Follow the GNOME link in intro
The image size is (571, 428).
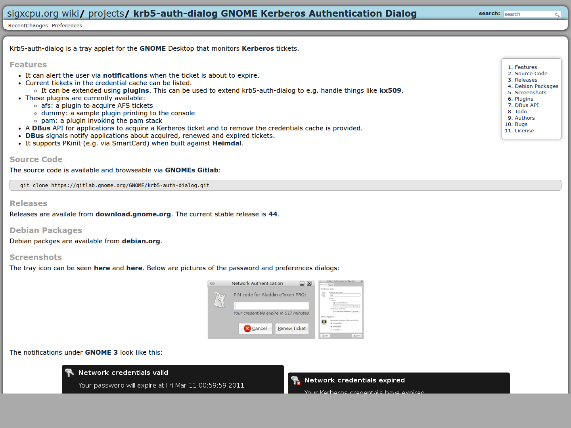153,48
